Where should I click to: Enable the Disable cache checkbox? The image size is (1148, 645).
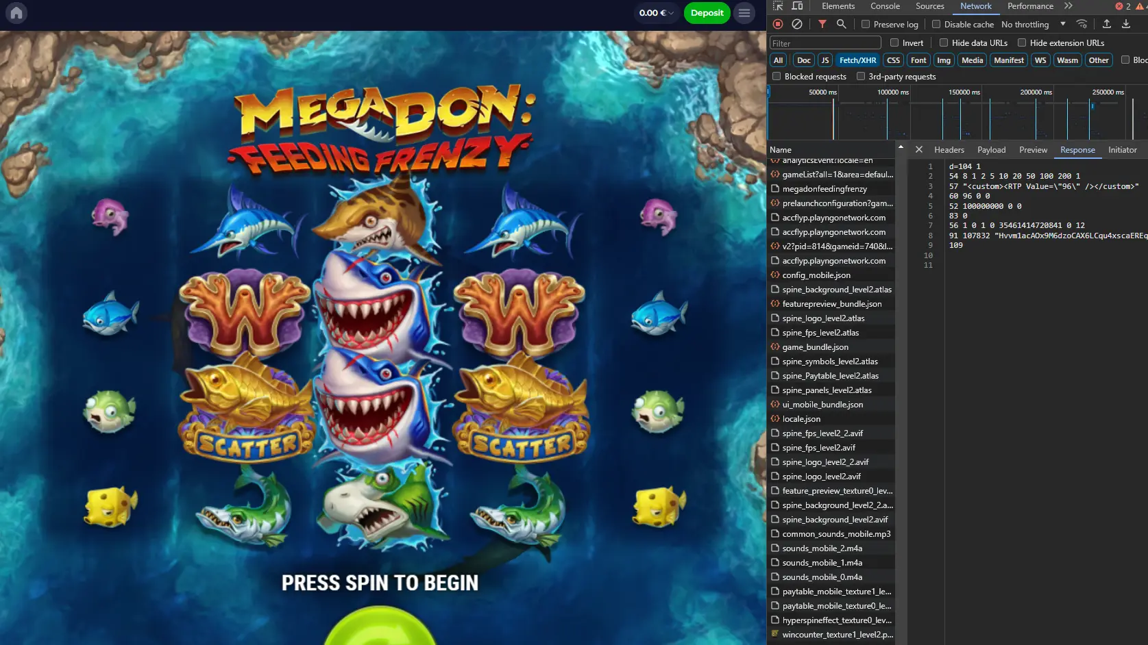[x=936, y=24]
